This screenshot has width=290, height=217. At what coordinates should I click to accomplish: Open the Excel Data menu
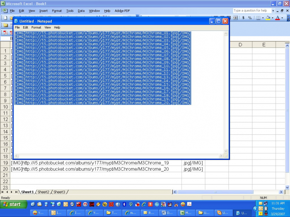(x=81, y=11)
